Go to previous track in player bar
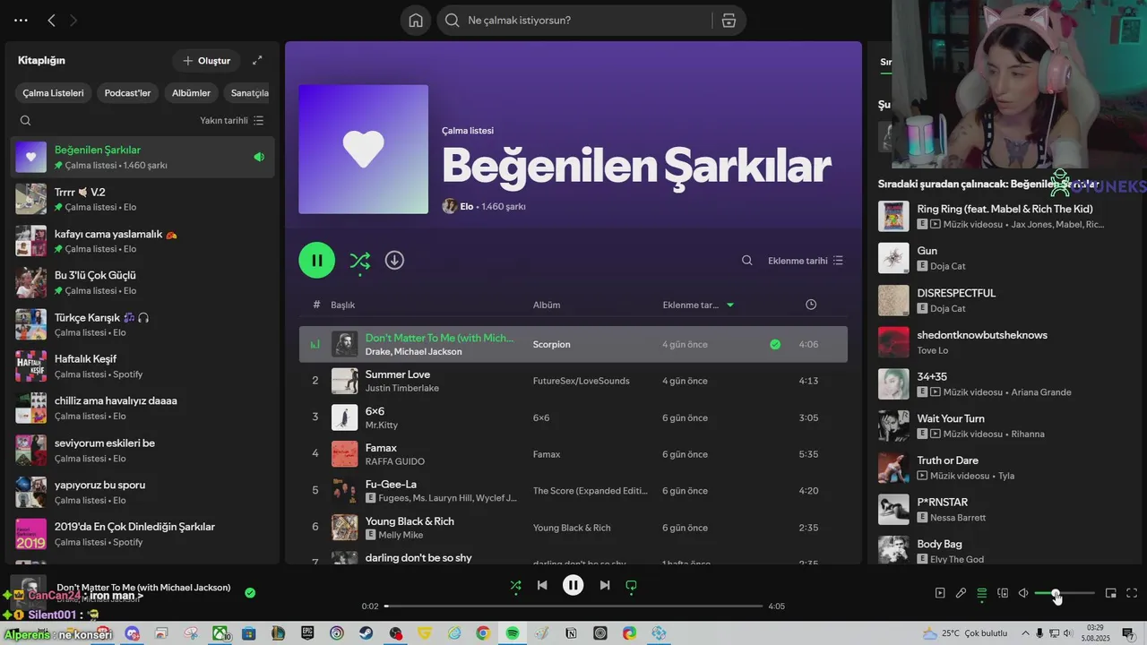1147x645 pixels. [x=542, y=585]
